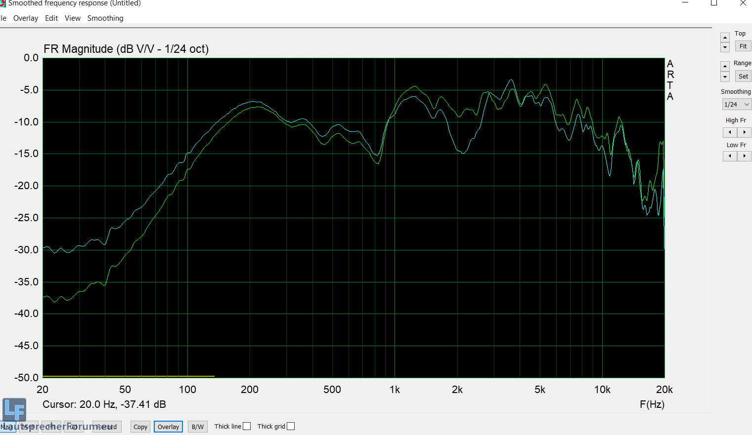Click the Overlay button at bottom
Screen dimensions: 752x435
pos(168,427)
